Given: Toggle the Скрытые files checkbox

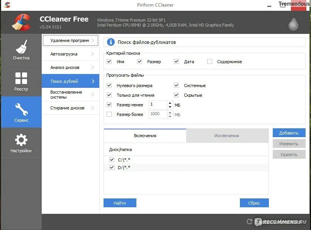Looking at the screenshot, I should (176, 95).
